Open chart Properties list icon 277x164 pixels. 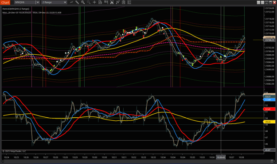click(129, 2)
